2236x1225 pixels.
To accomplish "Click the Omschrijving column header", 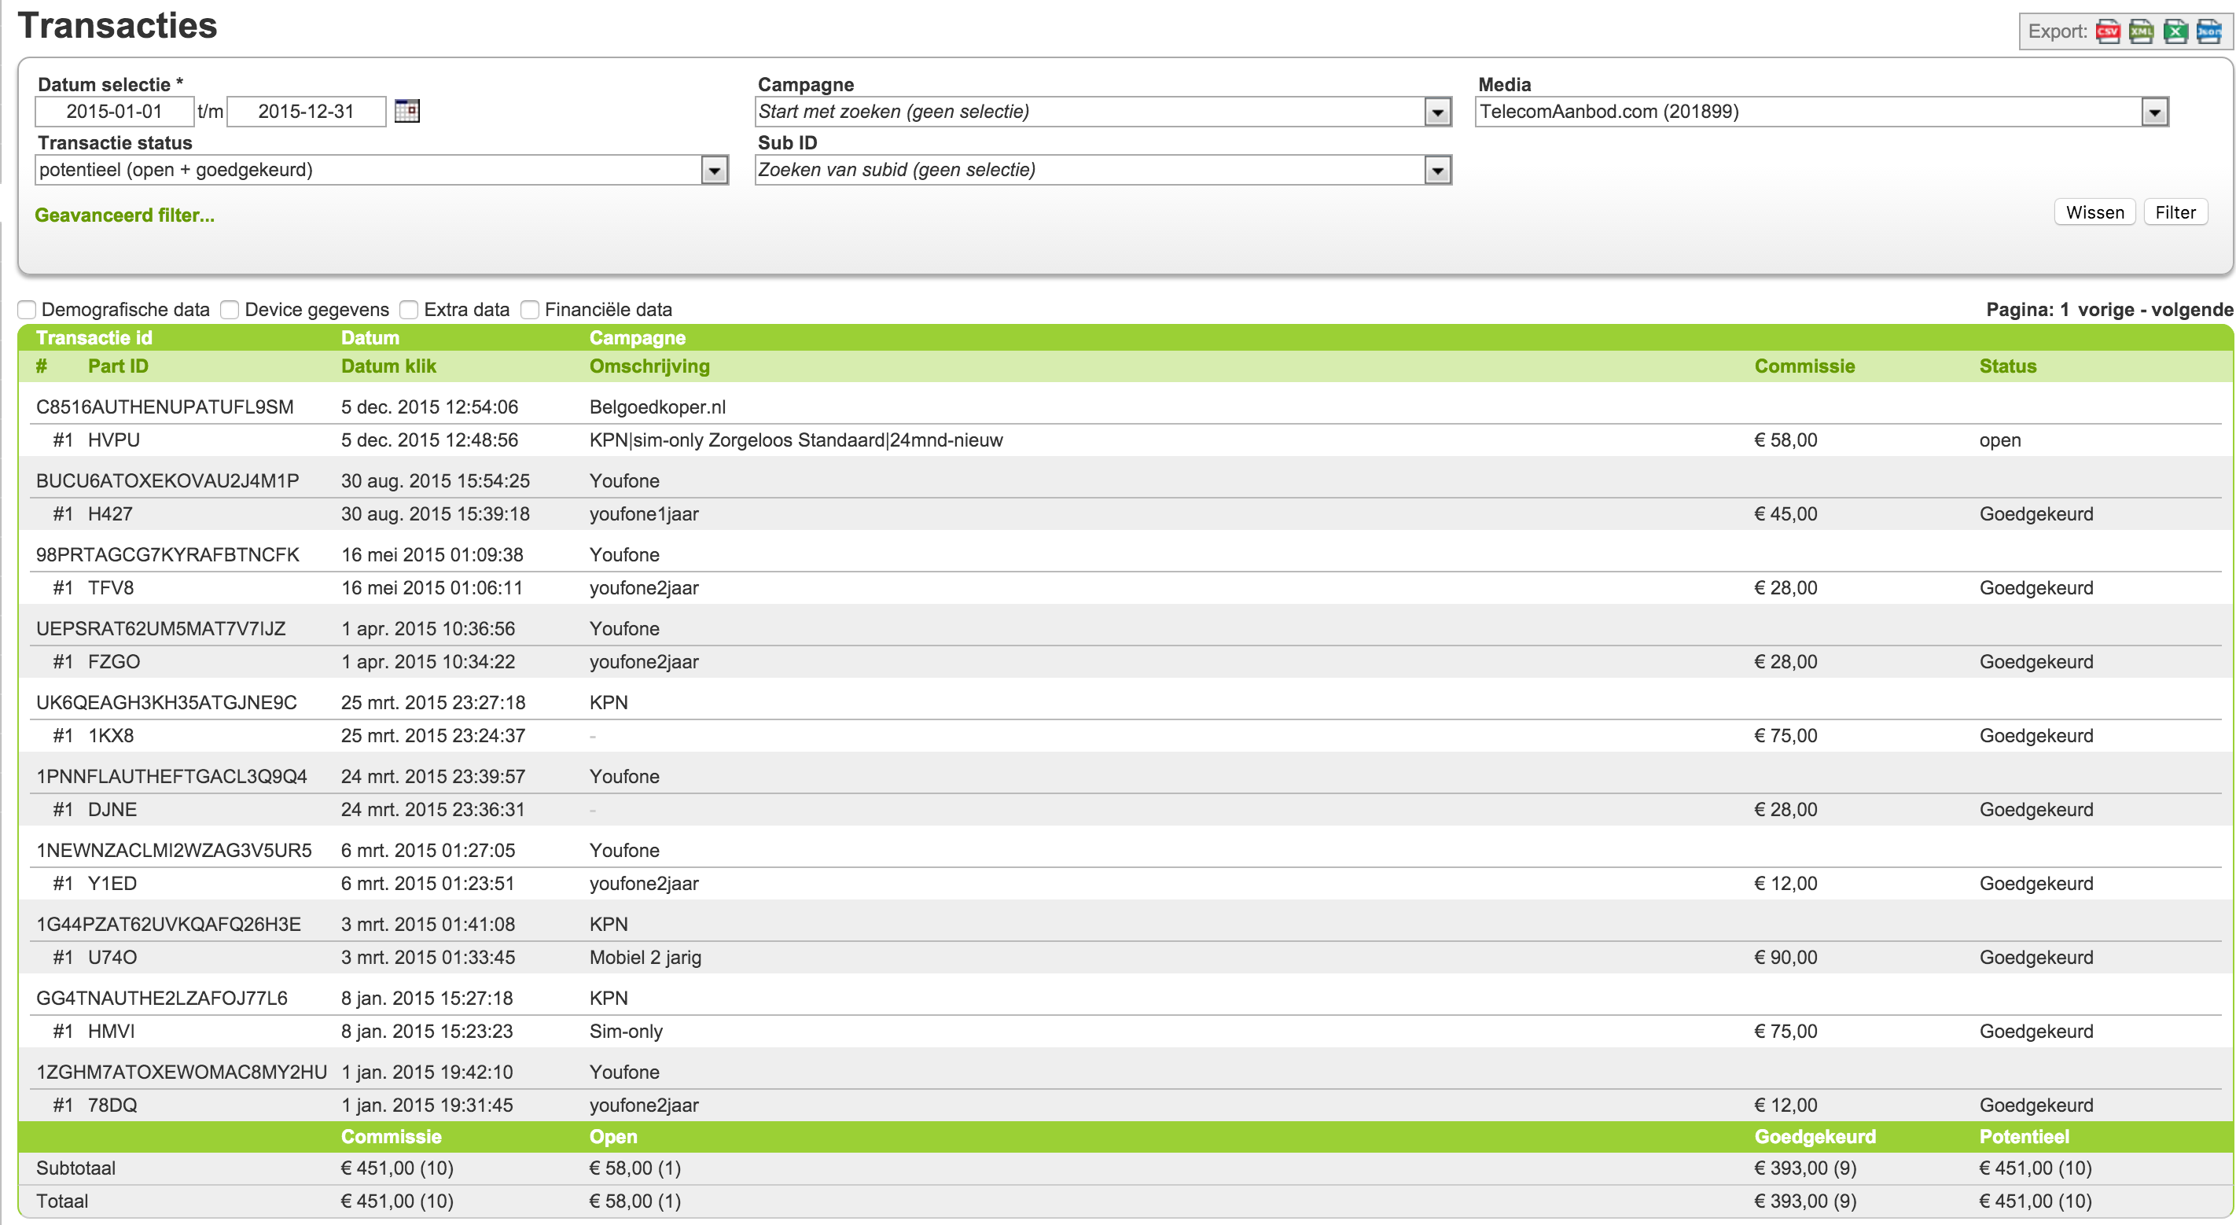I will tap(649, 366).
